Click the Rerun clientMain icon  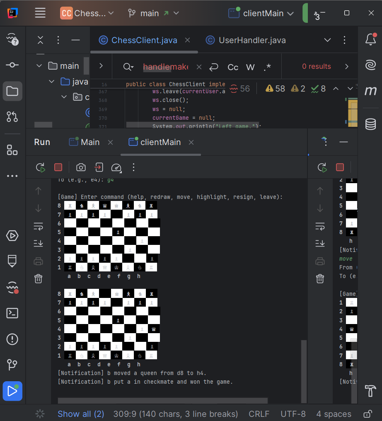[41, 167]
